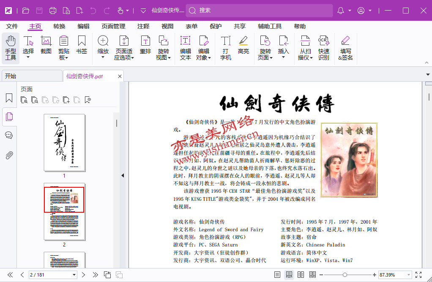Open Fill & Sign (填写&签名) tool
Screen dimensions: 432x282
tap(345, 48)
